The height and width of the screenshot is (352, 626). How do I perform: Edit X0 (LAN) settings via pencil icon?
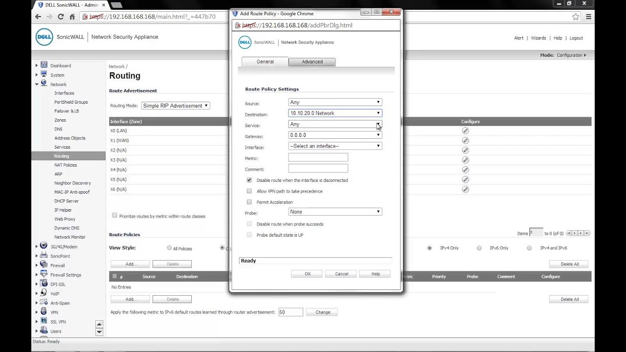click(x=465, y=131)
